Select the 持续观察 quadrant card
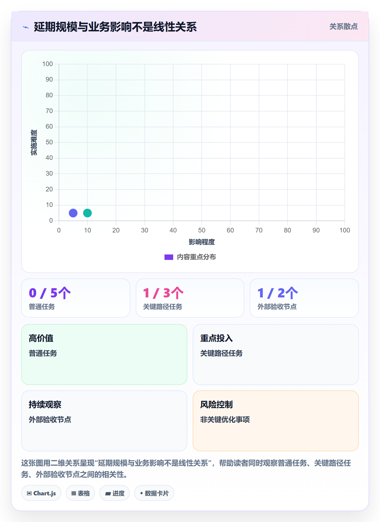Viewport: 380px width, 522px height. pos(104,421)
